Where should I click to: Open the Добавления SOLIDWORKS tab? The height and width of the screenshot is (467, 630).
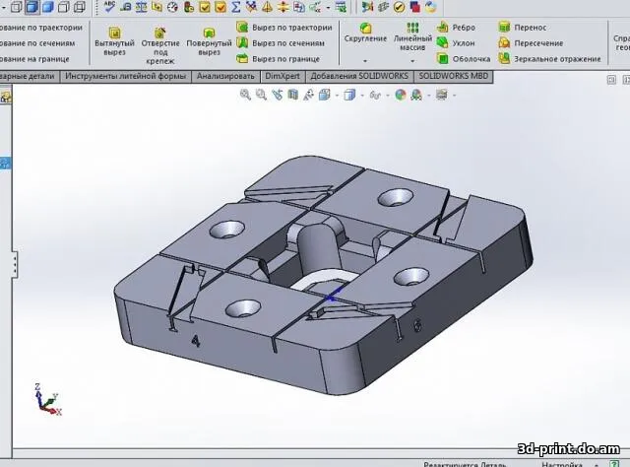pos(359,76)
